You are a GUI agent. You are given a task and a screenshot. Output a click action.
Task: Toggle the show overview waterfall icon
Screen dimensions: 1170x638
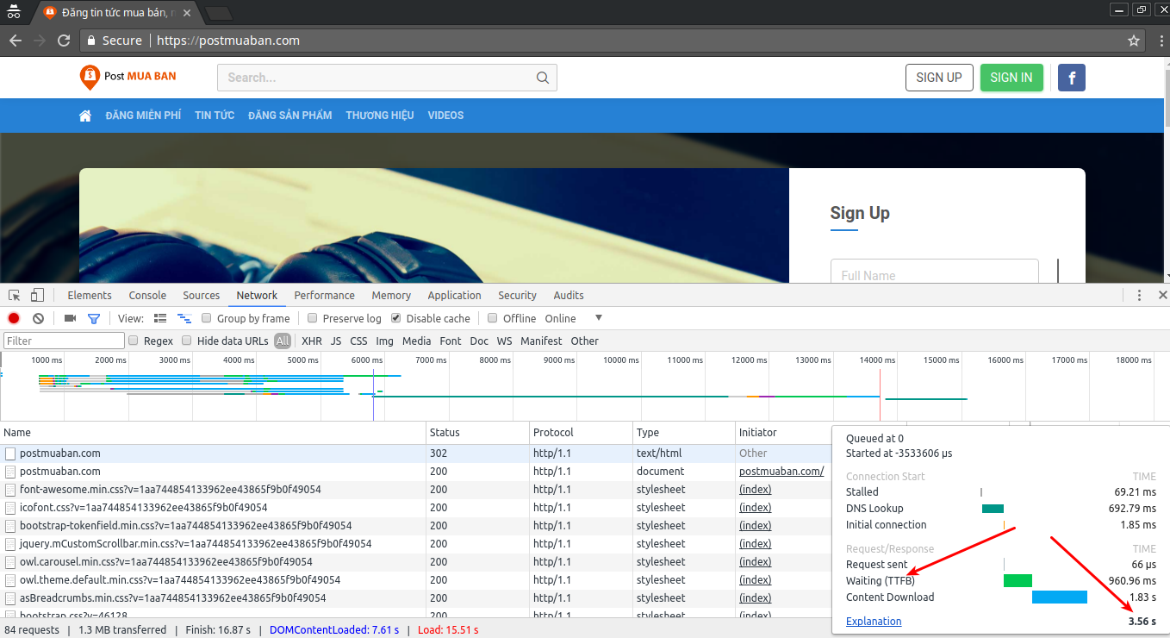pyautogui.click(x=184, y=318)
